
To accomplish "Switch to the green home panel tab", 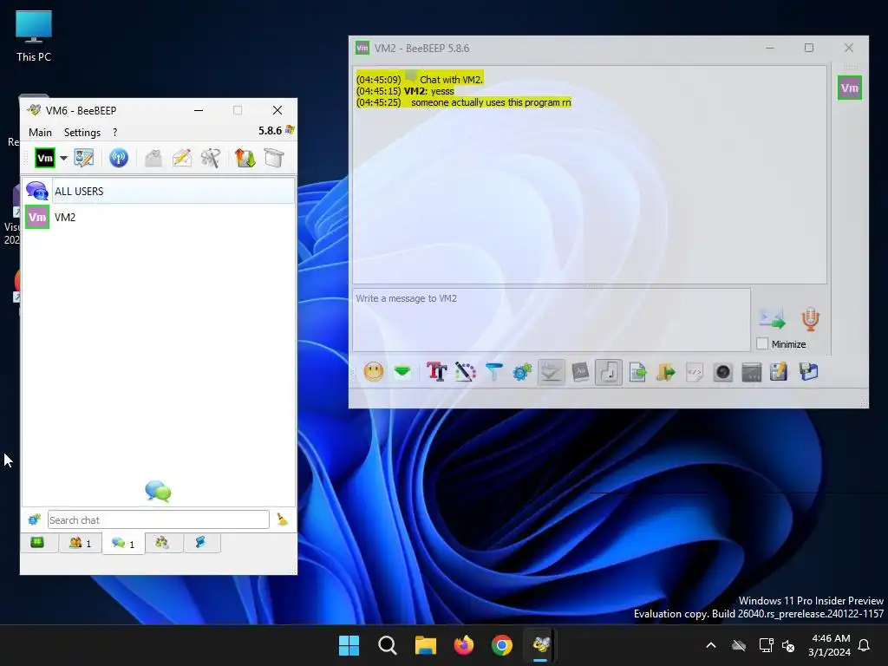I will [x=37, y=543].
